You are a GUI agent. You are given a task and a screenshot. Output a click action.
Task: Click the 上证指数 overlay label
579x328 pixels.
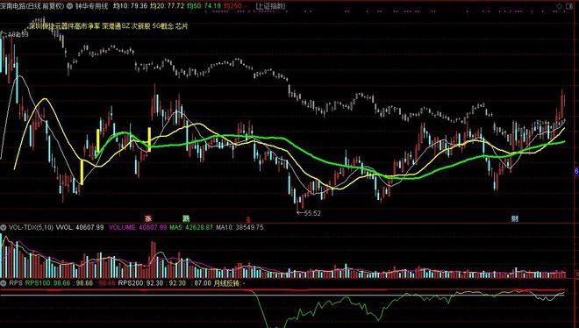pos(271,6)
